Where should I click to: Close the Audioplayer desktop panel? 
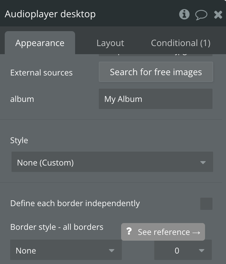218,15
